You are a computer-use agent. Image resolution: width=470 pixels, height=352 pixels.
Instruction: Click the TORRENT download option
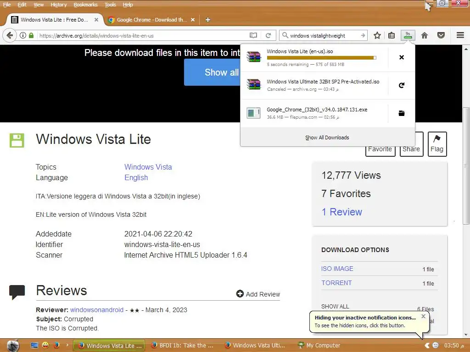point(336,283)
